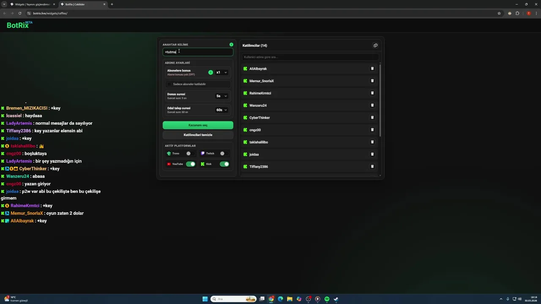Click the participants list scrollbar
This screenshot has height=304, width=541.
click(x=380, y=100)
